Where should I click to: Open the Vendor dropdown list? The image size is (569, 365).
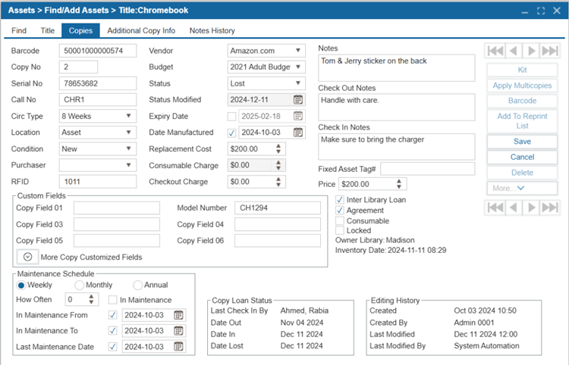click(266, 51)
